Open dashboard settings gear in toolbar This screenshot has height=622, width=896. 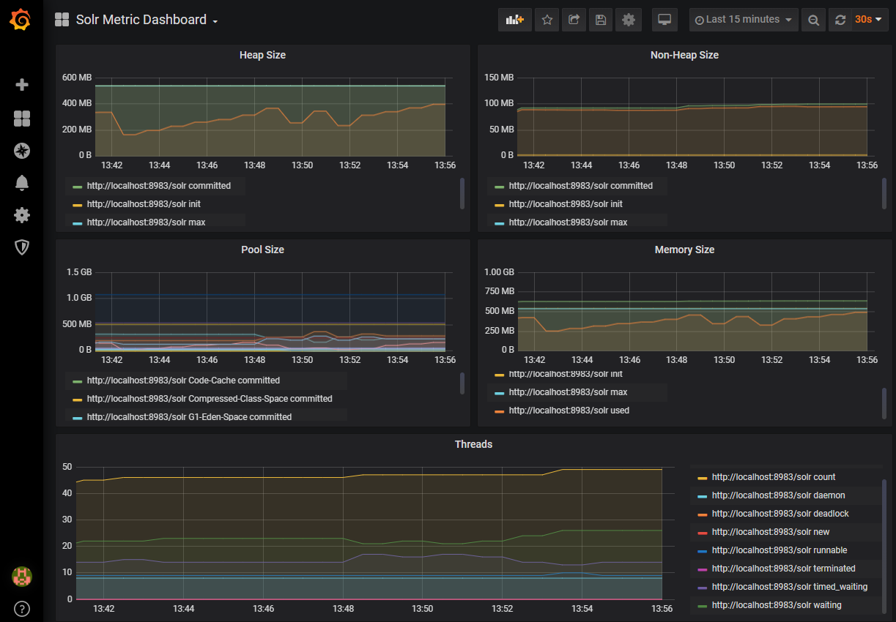point(628,20)
